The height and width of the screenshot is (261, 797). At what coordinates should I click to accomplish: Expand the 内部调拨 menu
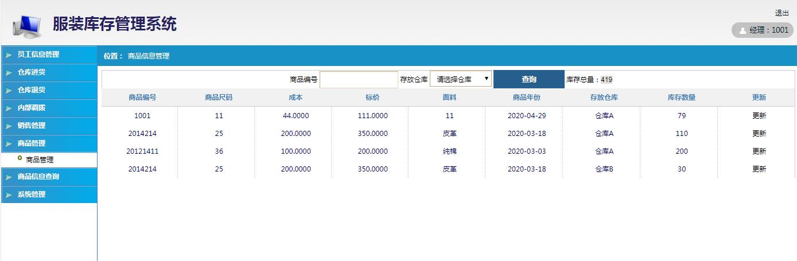49,108
